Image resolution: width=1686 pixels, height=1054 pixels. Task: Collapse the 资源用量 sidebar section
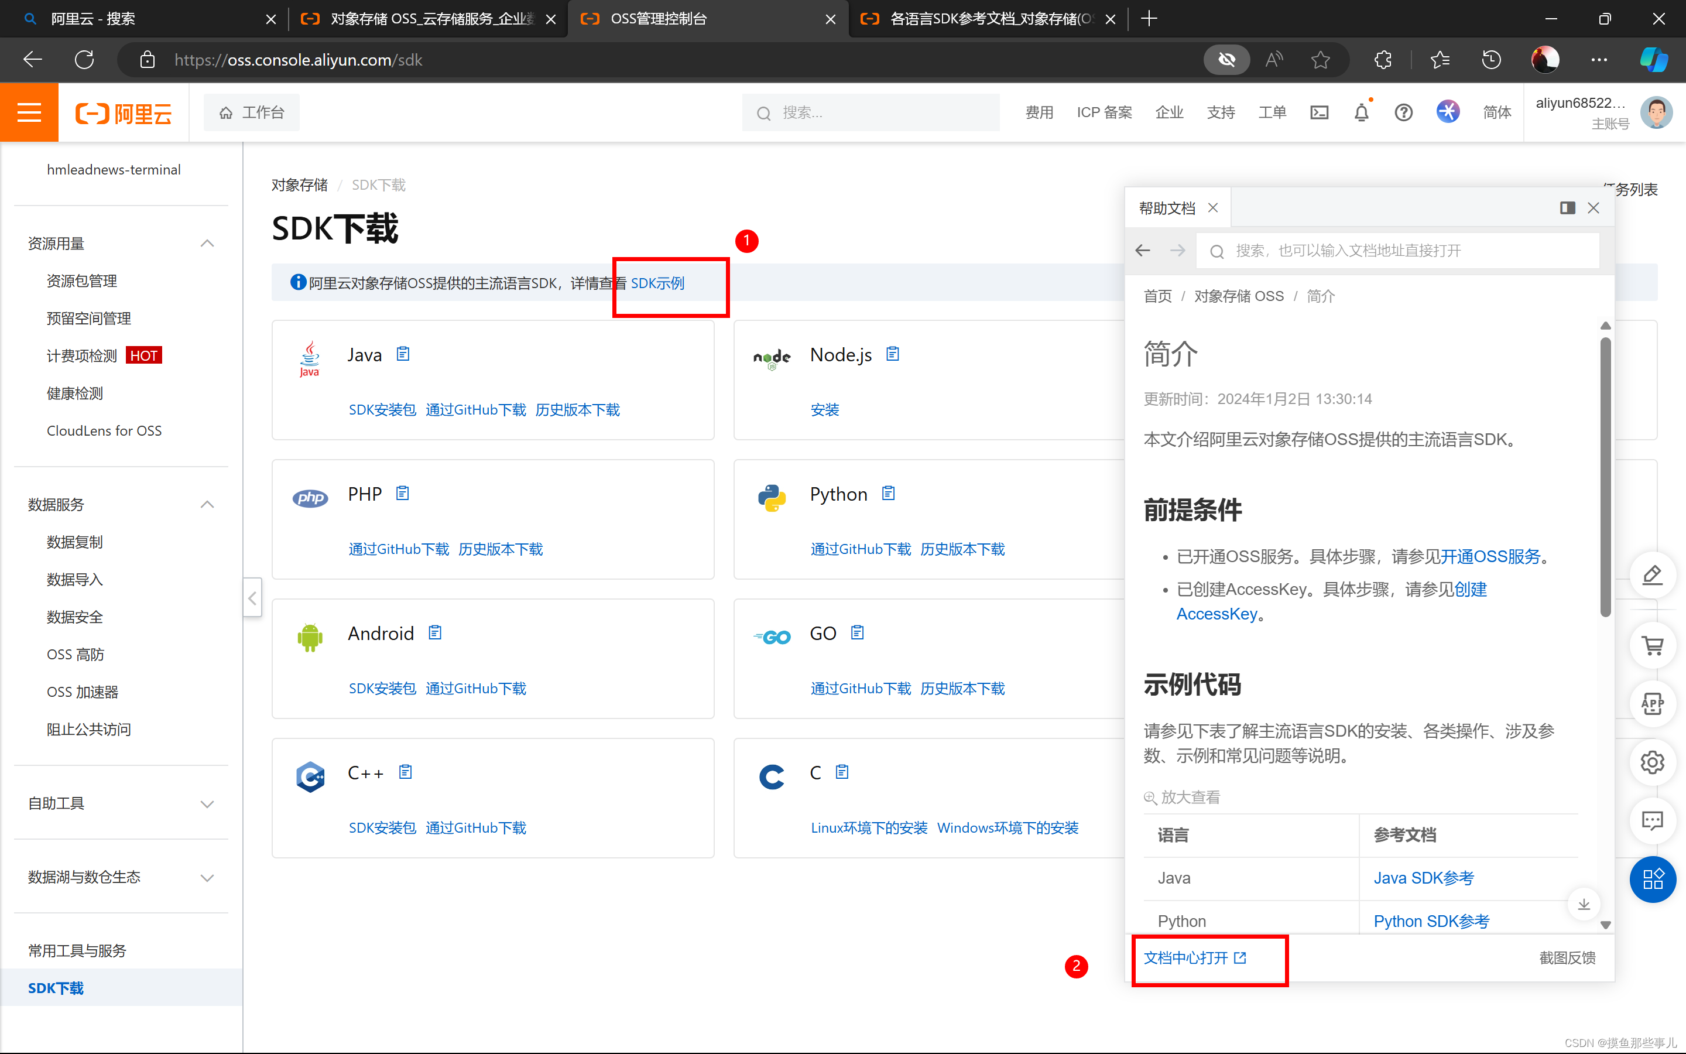click(x=207, y=243)
